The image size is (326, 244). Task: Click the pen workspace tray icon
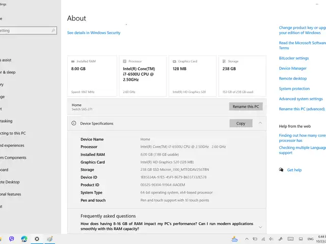pyautogui.click(x=280, y=239)
